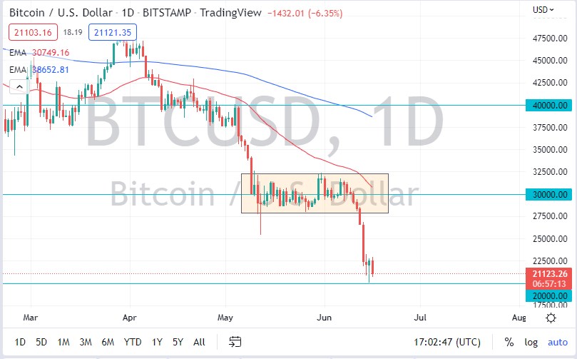Select the 5D time range
577x359 pixels.
[43, 342]
